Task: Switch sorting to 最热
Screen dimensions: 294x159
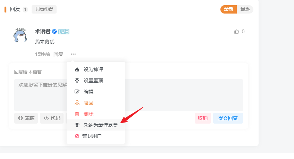Action: (245, 9)
